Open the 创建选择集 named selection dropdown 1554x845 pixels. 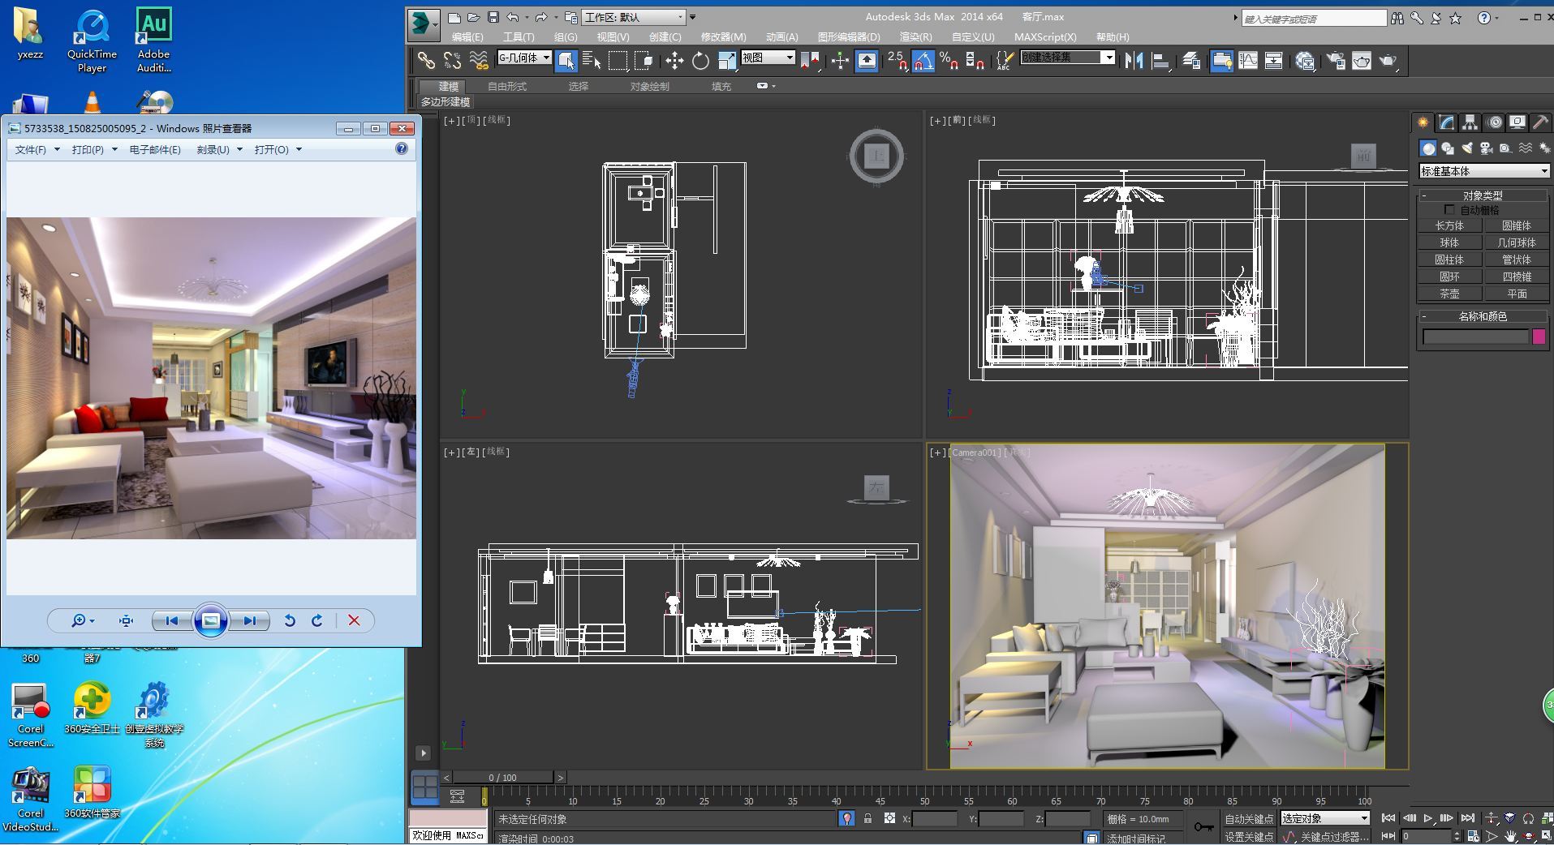tap(1068, 58)
